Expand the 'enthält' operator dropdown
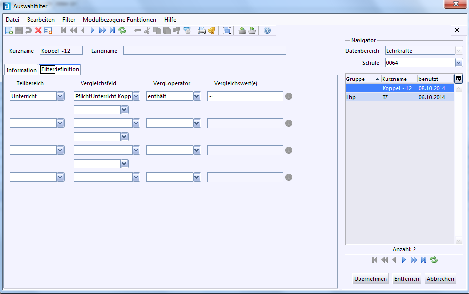 (197, 96)
